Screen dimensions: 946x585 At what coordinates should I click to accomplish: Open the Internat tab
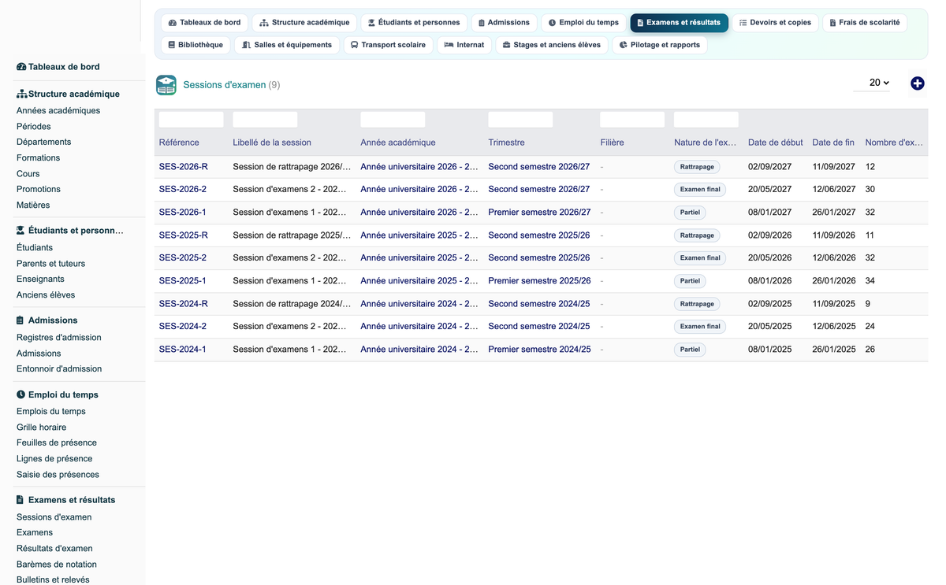coord(464,45)
